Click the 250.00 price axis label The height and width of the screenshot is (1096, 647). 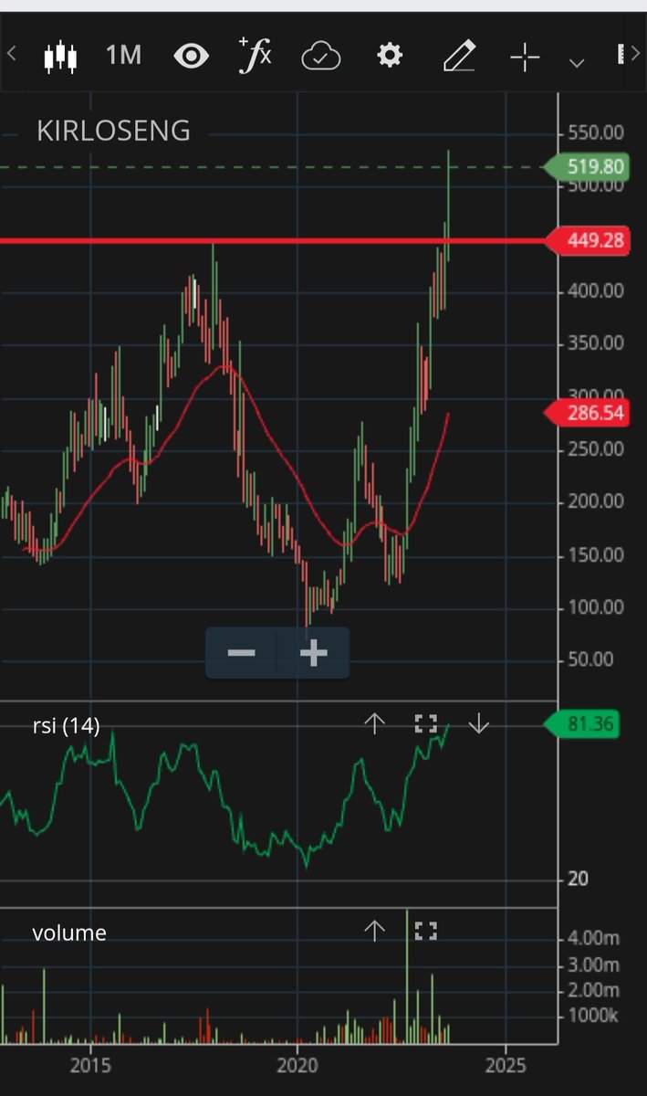pyautogui.click(x=595, y=449)
